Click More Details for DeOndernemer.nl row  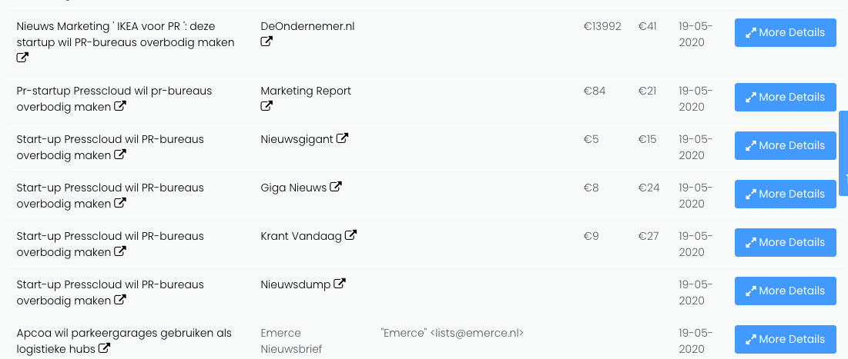point(785,33)
